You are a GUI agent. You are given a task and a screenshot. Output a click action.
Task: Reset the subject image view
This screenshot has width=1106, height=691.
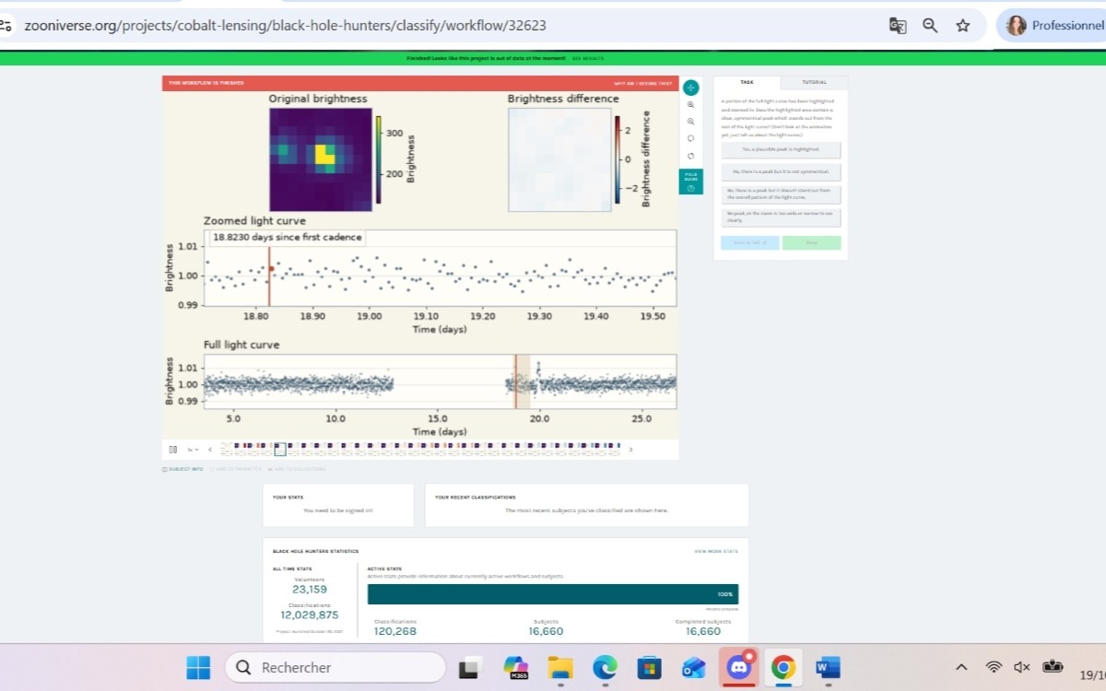[x=690, y=155]
